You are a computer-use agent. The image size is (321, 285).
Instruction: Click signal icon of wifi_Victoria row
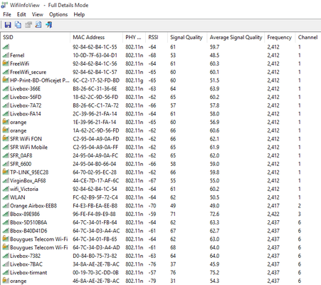(6, 189)
